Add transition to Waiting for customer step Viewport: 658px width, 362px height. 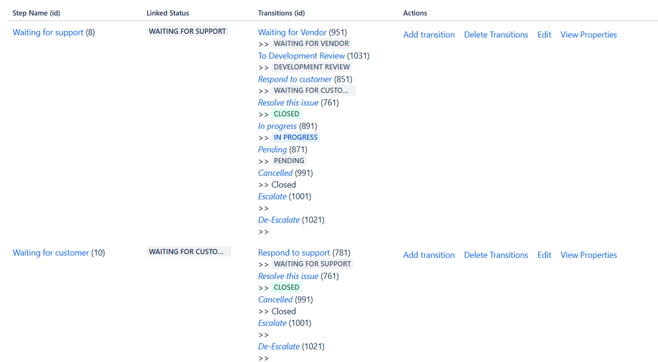pyautogui.click(x=429, y=255)
